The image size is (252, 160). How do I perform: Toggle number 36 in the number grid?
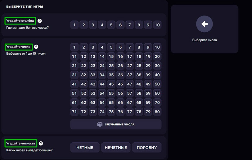[x=120, y=75]
